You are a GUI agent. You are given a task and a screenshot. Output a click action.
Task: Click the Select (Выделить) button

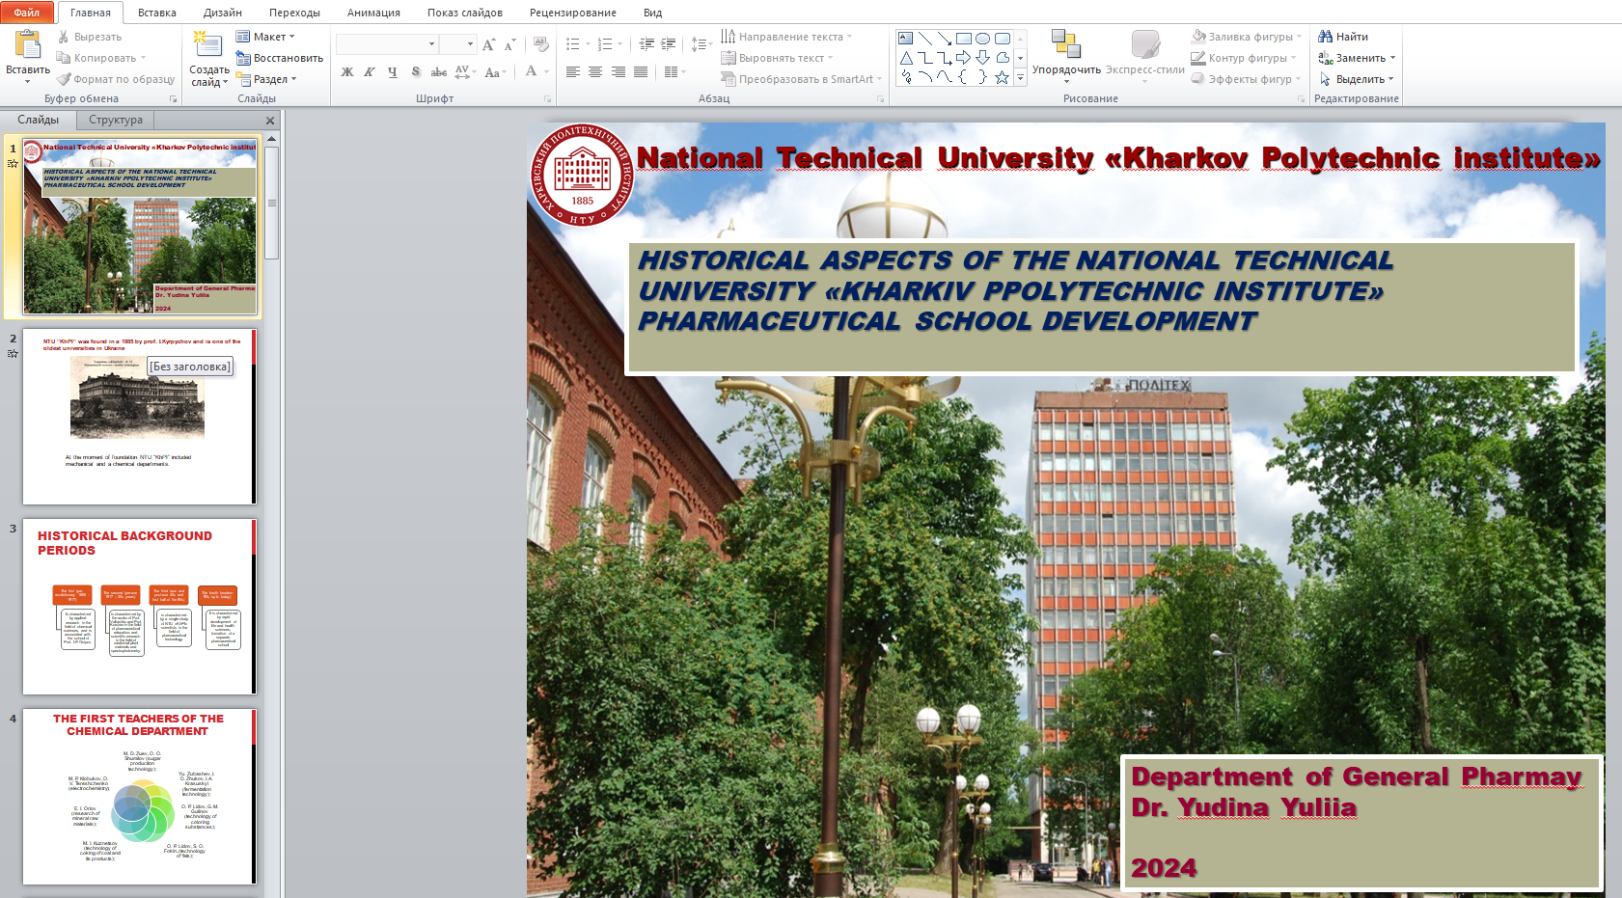pyautogui.click(x=1357, y=79)
